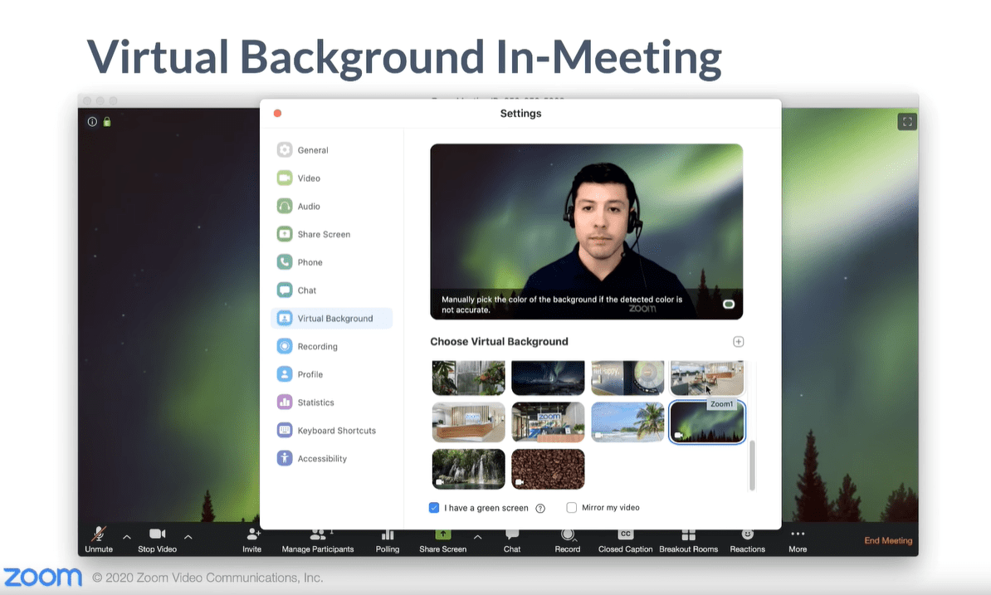991x595 pixels.
Task: Enable the Mirror my video checkbox
Action: (x=571, y=507)
